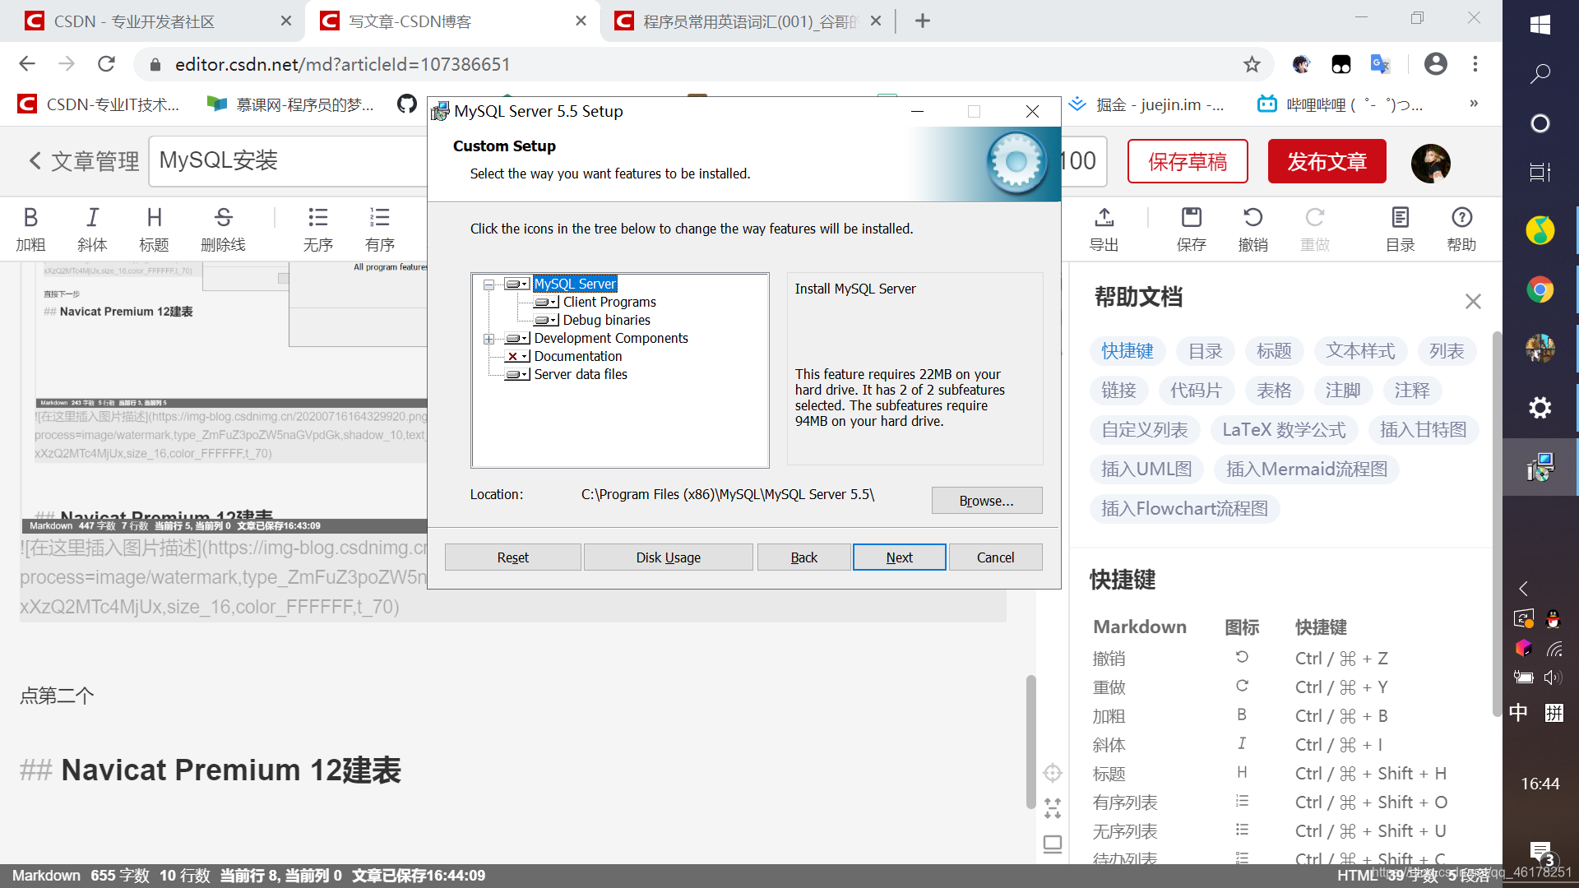Select 插入UML图 help tag
Viewport: 1579px width, 888px height.
pyautogui.click(x=1146, y=469)
